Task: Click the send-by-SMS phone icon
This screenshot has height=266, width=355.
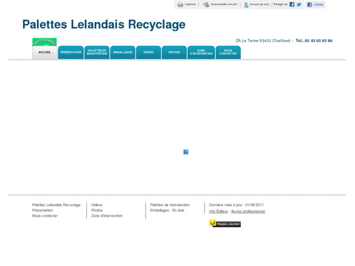Action: [246, 4]
